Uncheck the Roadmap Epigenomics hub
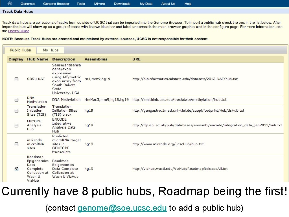 pos(16,169)
